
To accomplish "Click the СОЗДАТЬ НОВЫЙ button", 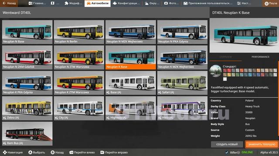I will pyautogui.click(x=227, y=144).
